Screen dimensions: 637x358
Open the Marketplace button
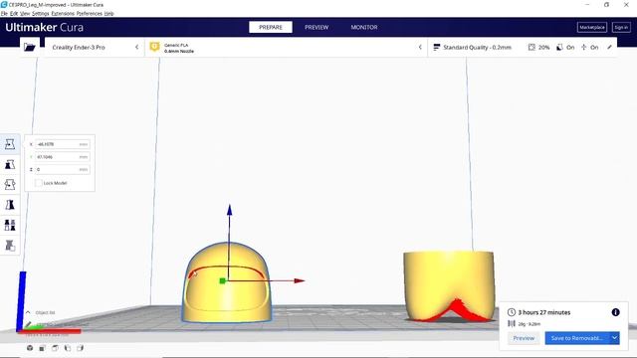[x=592, y=27]
